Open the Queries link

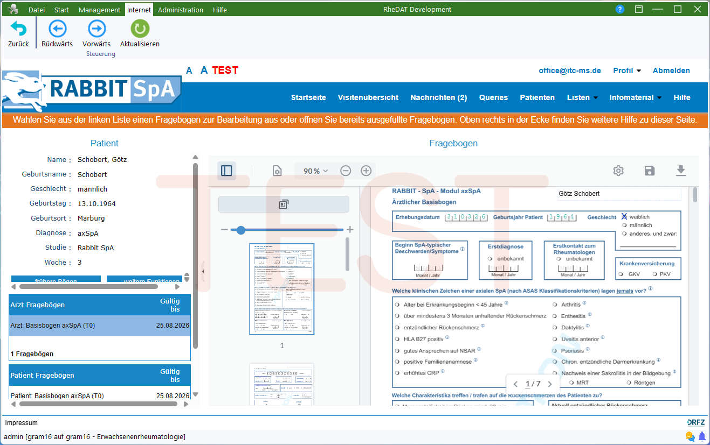(493, 97)
